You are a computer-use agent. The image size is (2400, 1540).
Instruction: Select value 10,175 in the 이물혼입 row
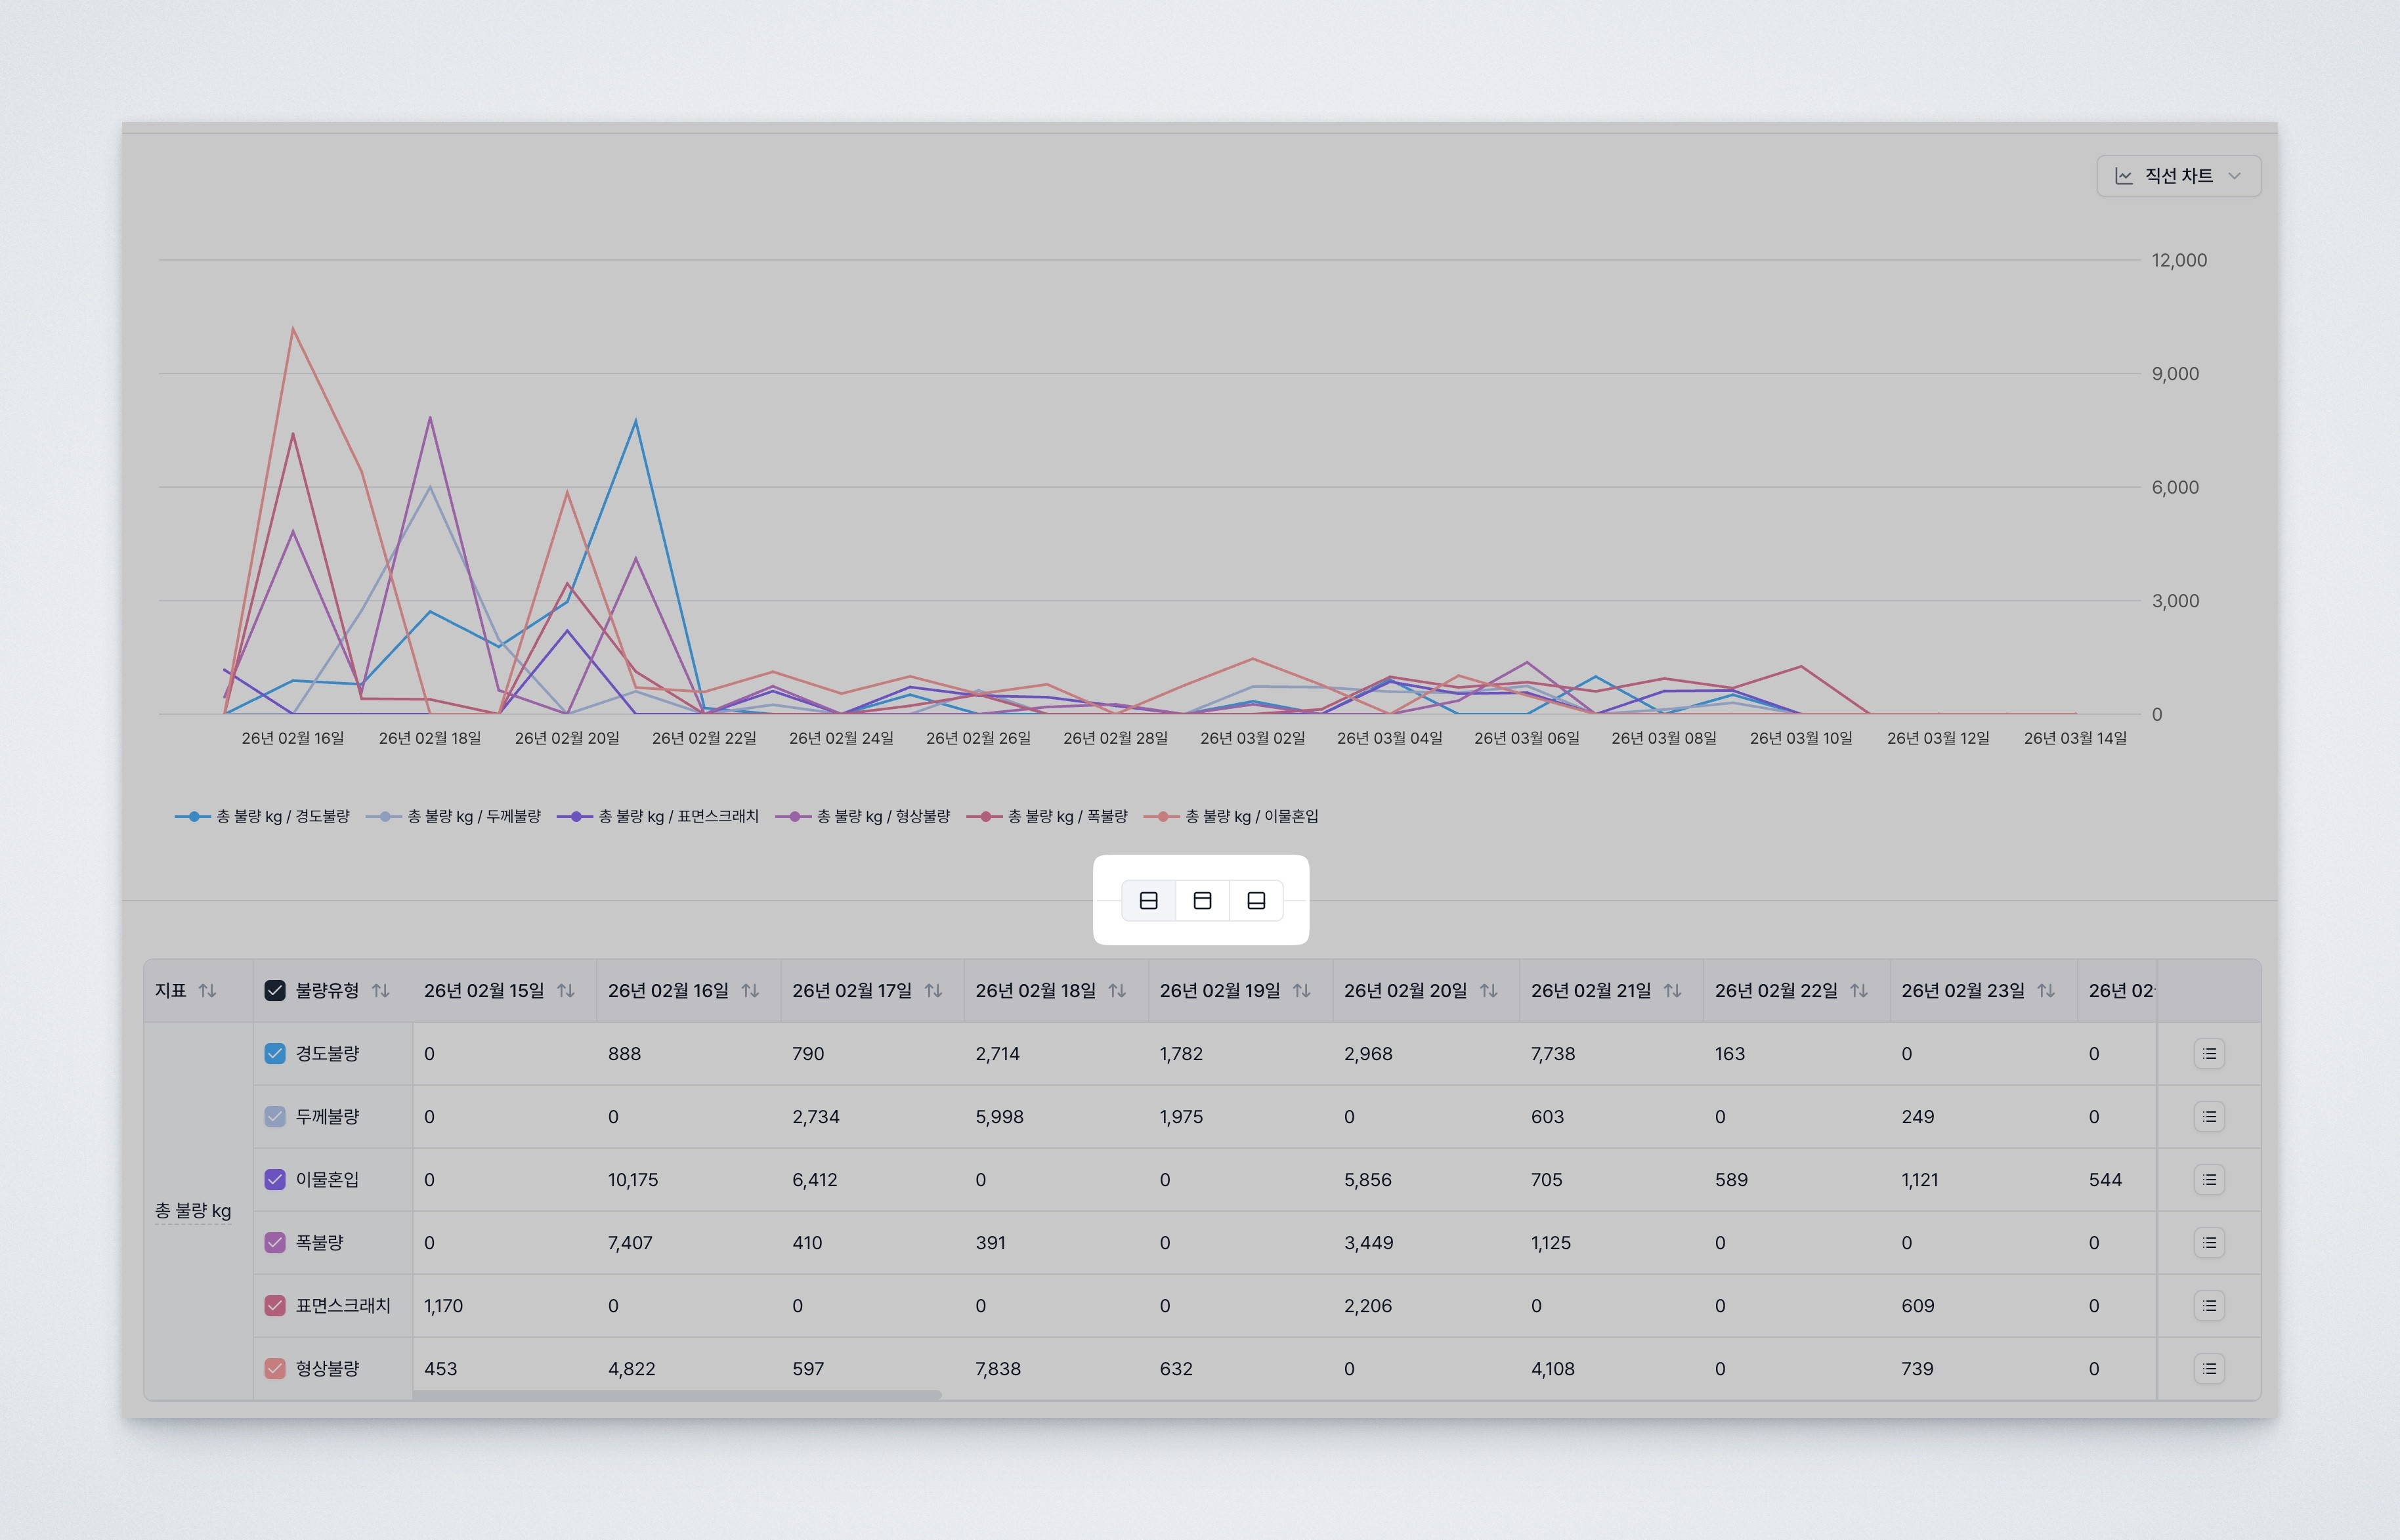634,1179
